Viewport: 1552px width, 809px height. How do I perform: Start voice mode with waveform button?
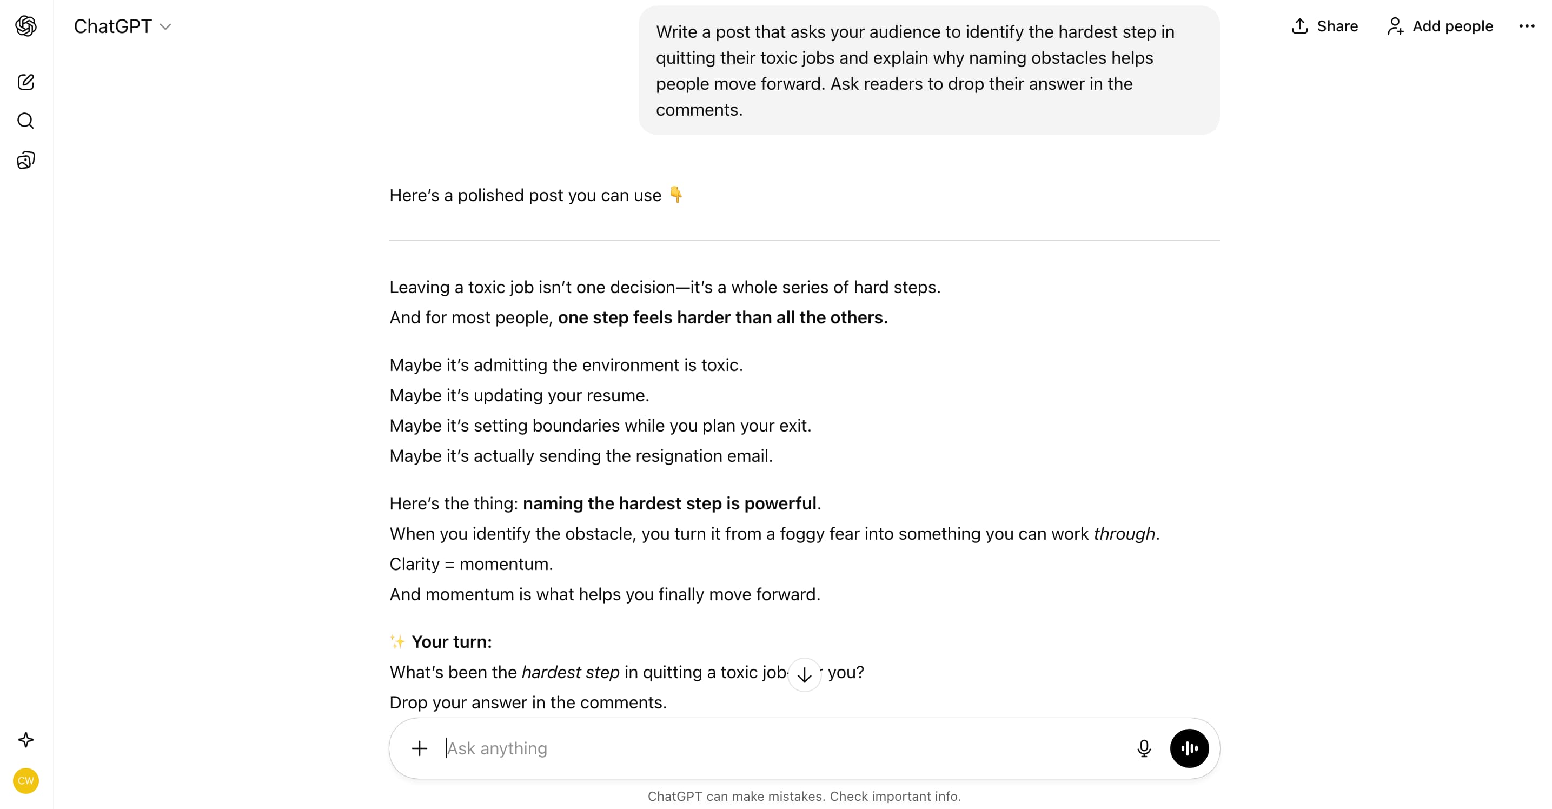[x=1189, y=748]
